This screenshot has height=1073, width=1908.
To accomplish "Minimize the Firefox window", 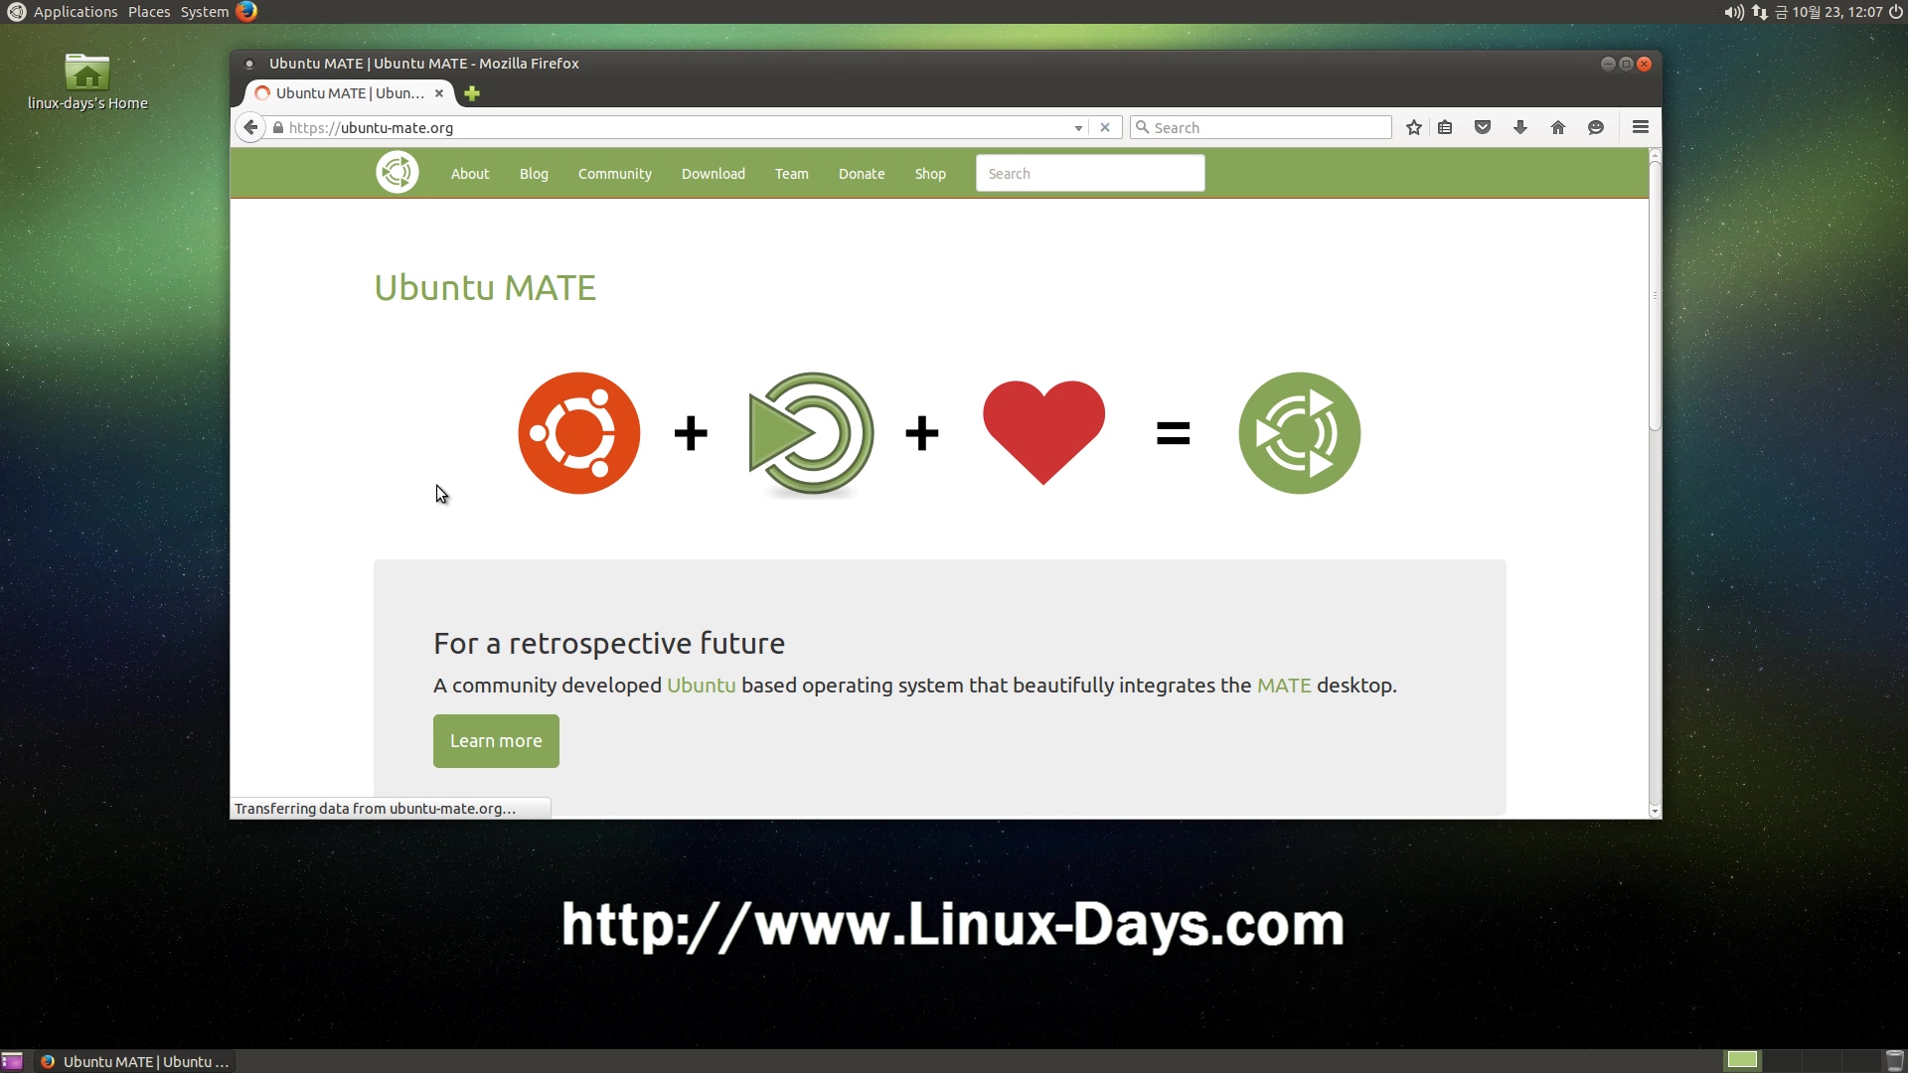I will pyautogui.click(x=1608, y=64).
